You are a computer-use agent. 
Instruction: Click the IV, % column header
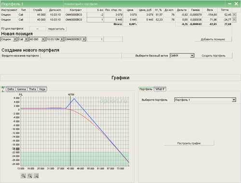159,10
